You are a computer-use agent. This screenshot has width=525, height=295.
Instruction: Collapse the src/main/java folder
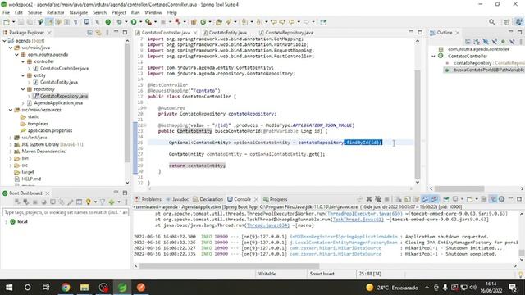click(11, 48)
